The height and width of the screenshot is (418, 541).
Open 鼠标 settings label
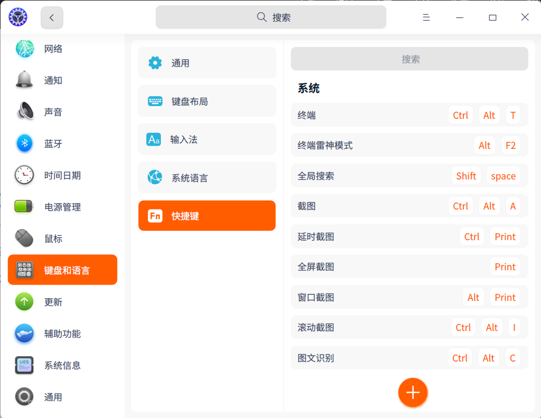53,239
